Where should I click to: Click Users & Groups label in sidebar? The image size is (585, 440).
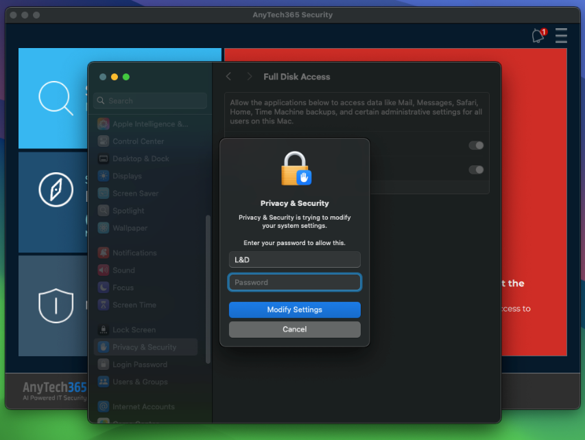click(141, 382)
